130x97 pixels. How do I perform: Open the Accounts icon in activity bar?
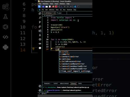pyautogui.click(x=40, y=86)
